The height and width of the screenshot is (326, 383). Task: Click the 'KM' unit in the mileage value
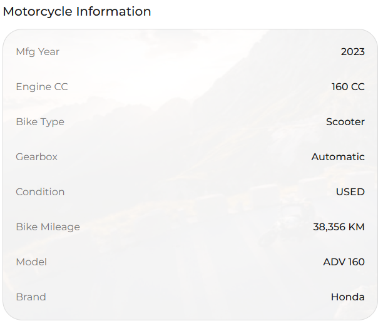[x=357, y=227]
